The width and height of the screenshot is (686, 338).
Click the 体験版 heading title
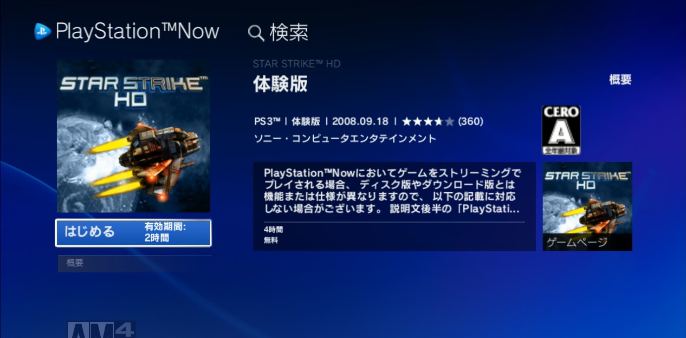281,84
